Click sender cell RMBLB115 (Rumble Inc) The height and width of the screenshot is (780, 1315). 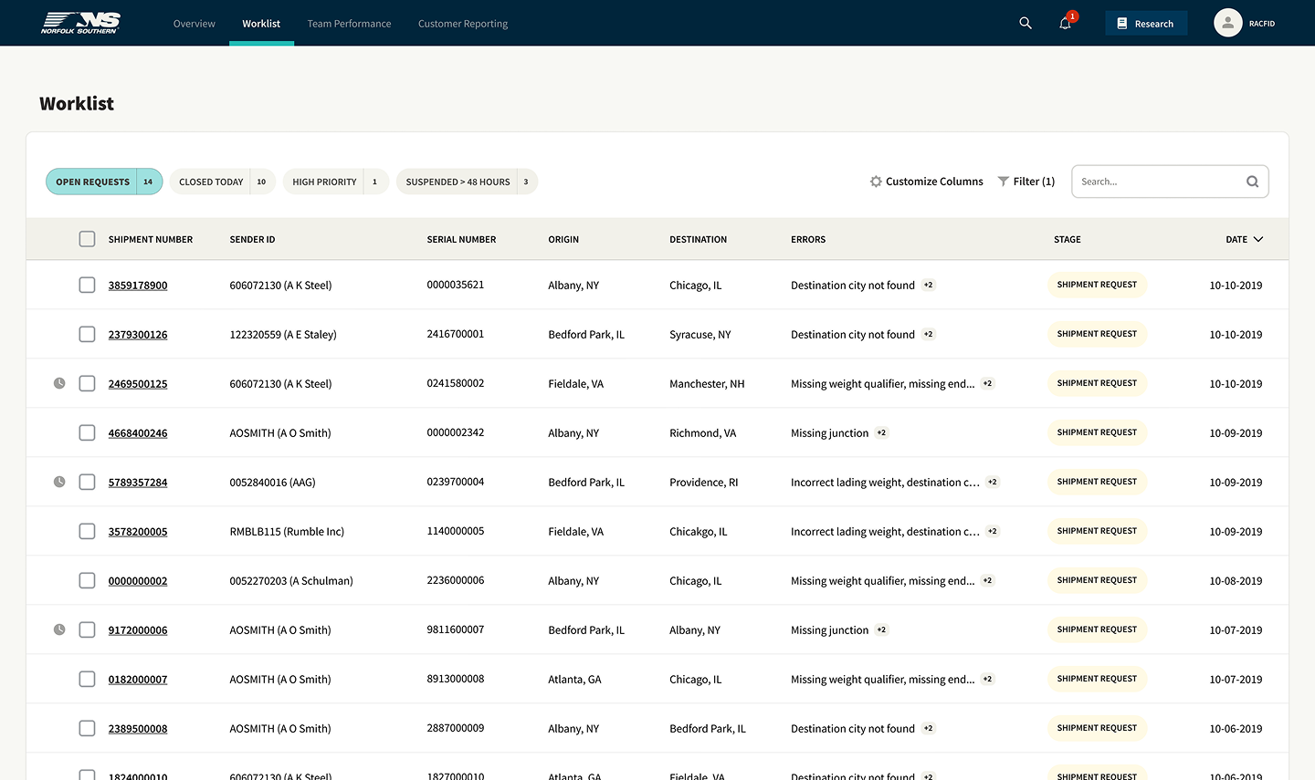click(287, 532)
